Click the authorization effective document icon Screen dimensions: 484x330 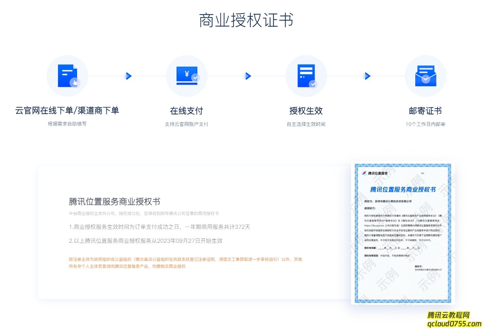click(x=306, y=76)
